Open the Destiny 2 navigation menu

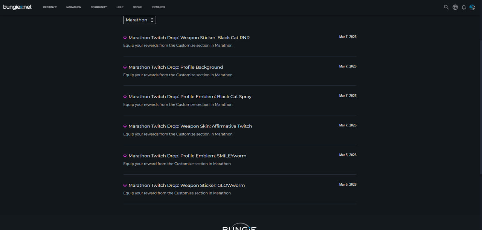[50, 7]
